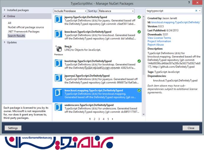Go to results page 2
The height and width of the screenshot is (150, 204).
tap(94, 119)
